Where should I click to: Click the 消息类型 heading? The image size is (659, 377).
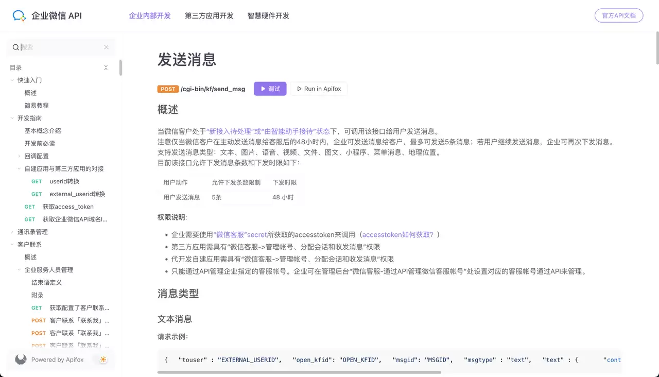pyautogui.click(x=178, y=294)
